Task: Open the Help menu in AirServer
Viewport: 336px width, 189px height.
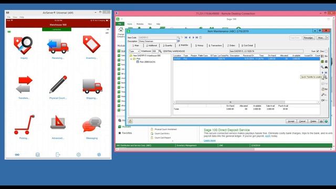Action: coord(22,17)
